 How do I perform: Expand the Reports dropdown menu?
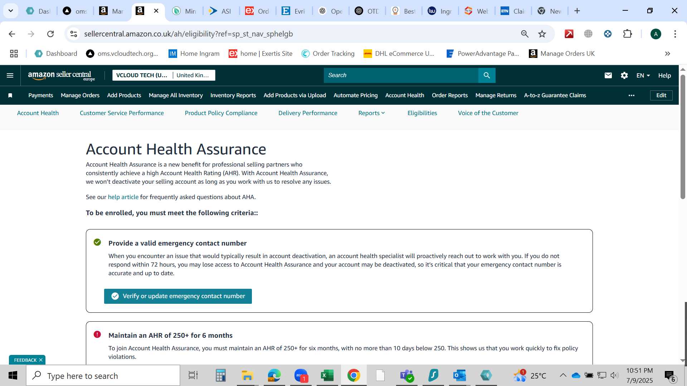point(371,113)
